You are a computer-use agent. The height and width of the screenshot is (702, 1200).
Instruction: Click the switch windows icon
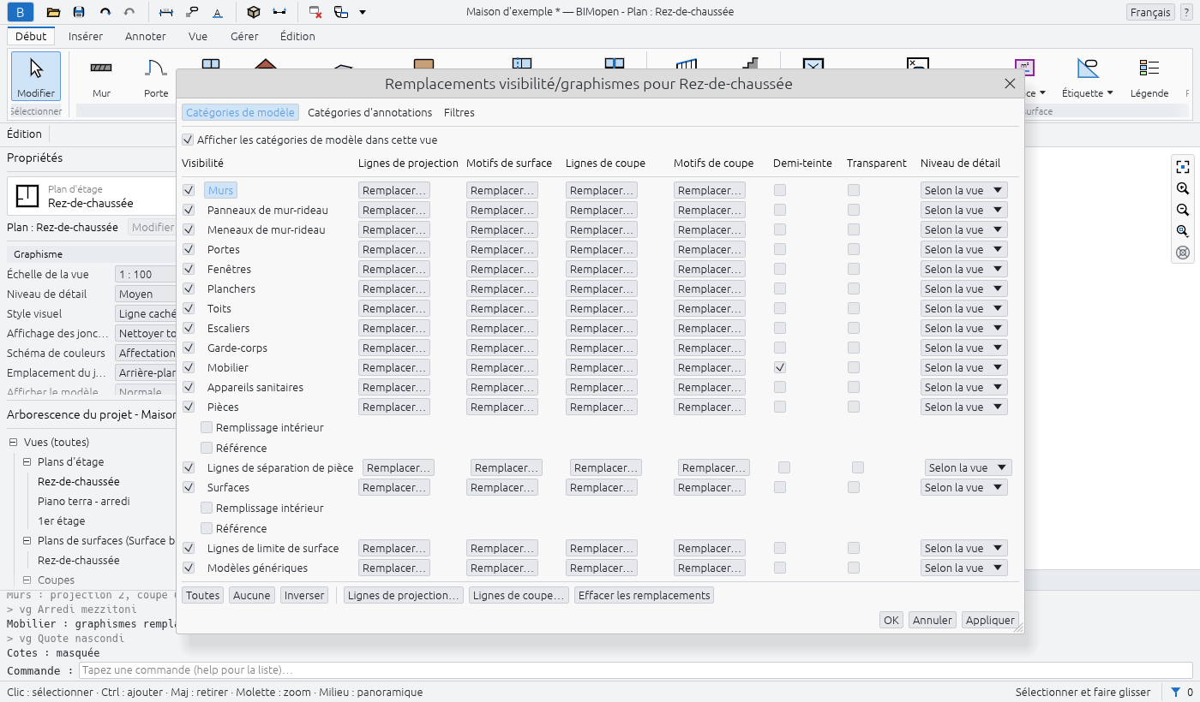[341, 12]
